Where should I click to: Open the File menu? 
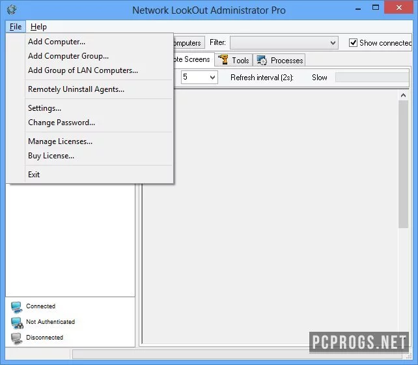click(16, 27)
